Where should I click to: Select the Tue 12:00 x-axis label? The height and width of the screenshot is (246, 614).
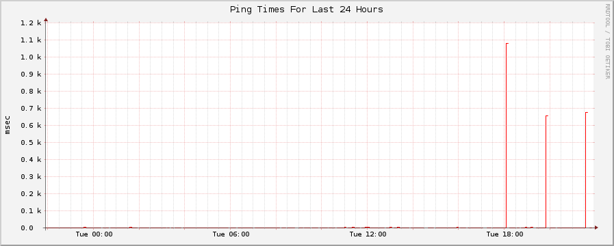[x=368, y=234]
